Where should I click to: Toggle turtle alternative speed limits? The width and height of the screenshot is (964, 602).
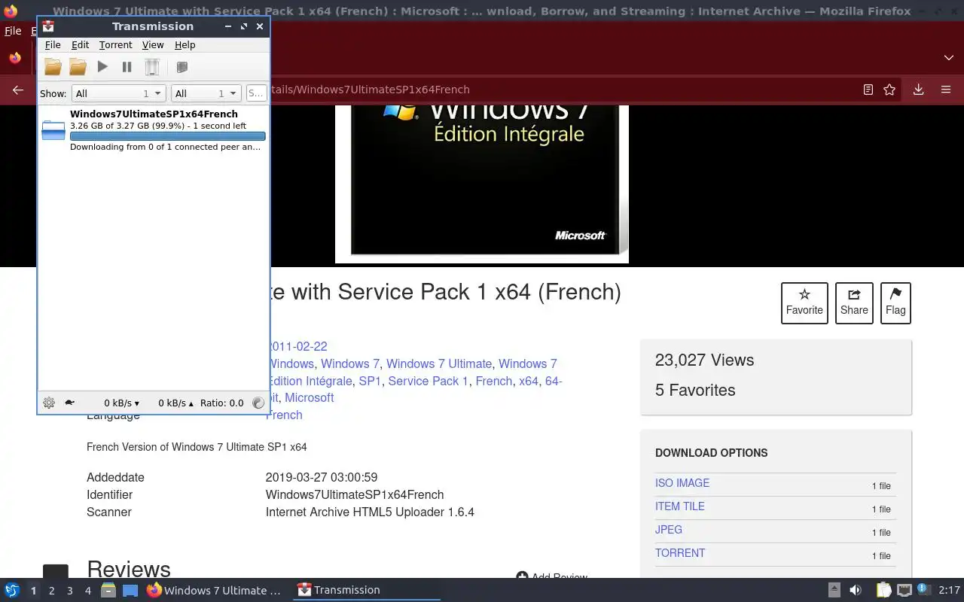69,403
